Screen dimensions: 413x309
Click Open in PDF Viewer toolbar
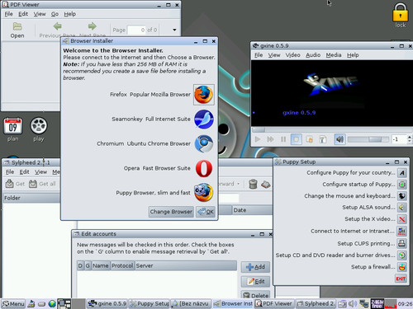(x=17, y=30)
